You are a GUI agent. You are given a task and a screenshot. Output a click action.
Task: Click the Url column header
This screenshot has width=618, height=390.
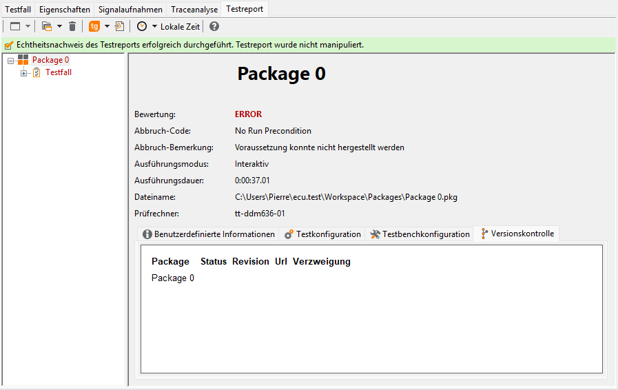(x=281, y=261)
